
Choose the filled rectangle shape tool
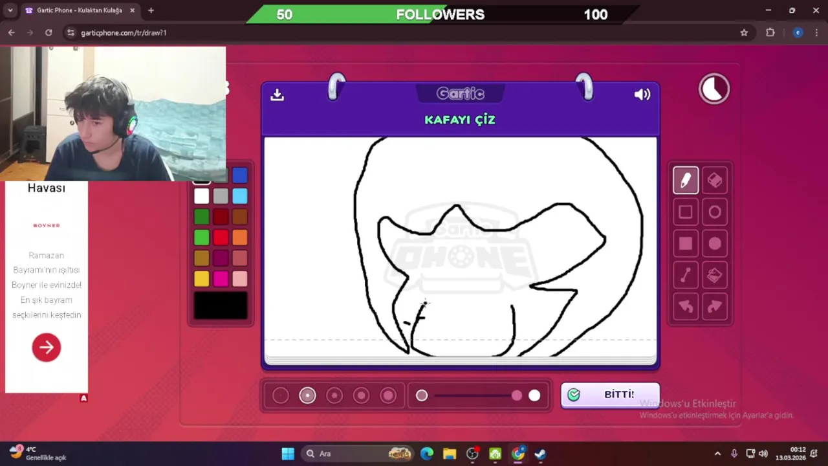pyautogui.click(x=686, y=243)
